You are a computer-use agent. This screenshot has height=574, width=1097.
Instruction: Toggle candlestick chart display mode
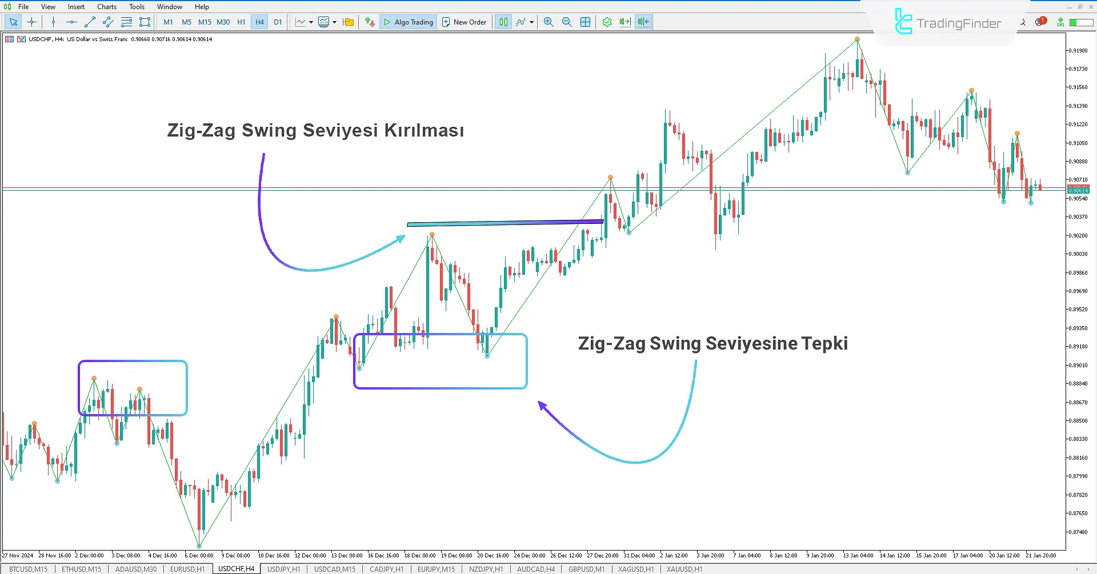[x=502, y=22]
